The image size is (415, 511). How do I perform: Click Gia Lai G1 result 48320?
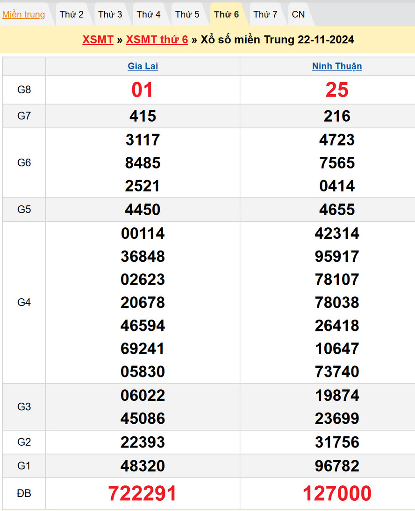point(143,466)
